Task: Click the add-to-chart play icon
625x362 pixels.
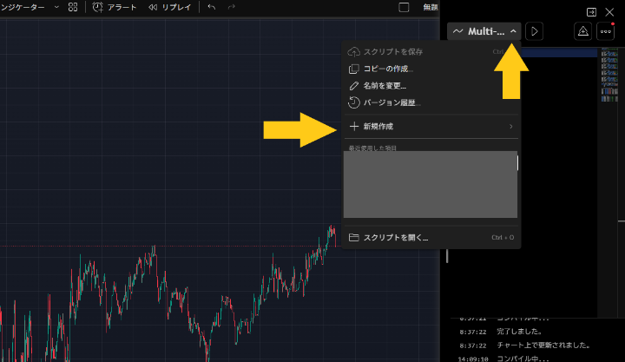Action: [x=536, y=31]
